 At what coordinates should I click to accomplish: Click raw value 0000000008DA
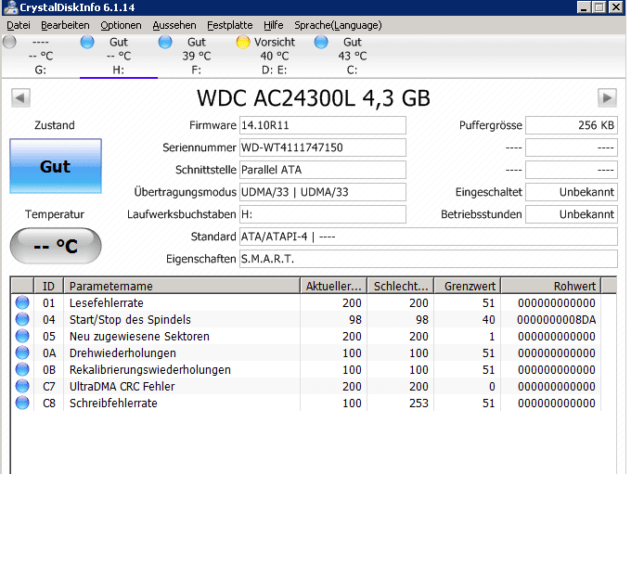point(556,319)
